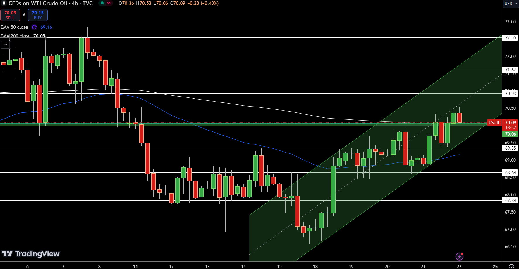This screenshot has height=269, width=519.
Task: Click the 66.50 price scale value
Action: click(510, 247)
